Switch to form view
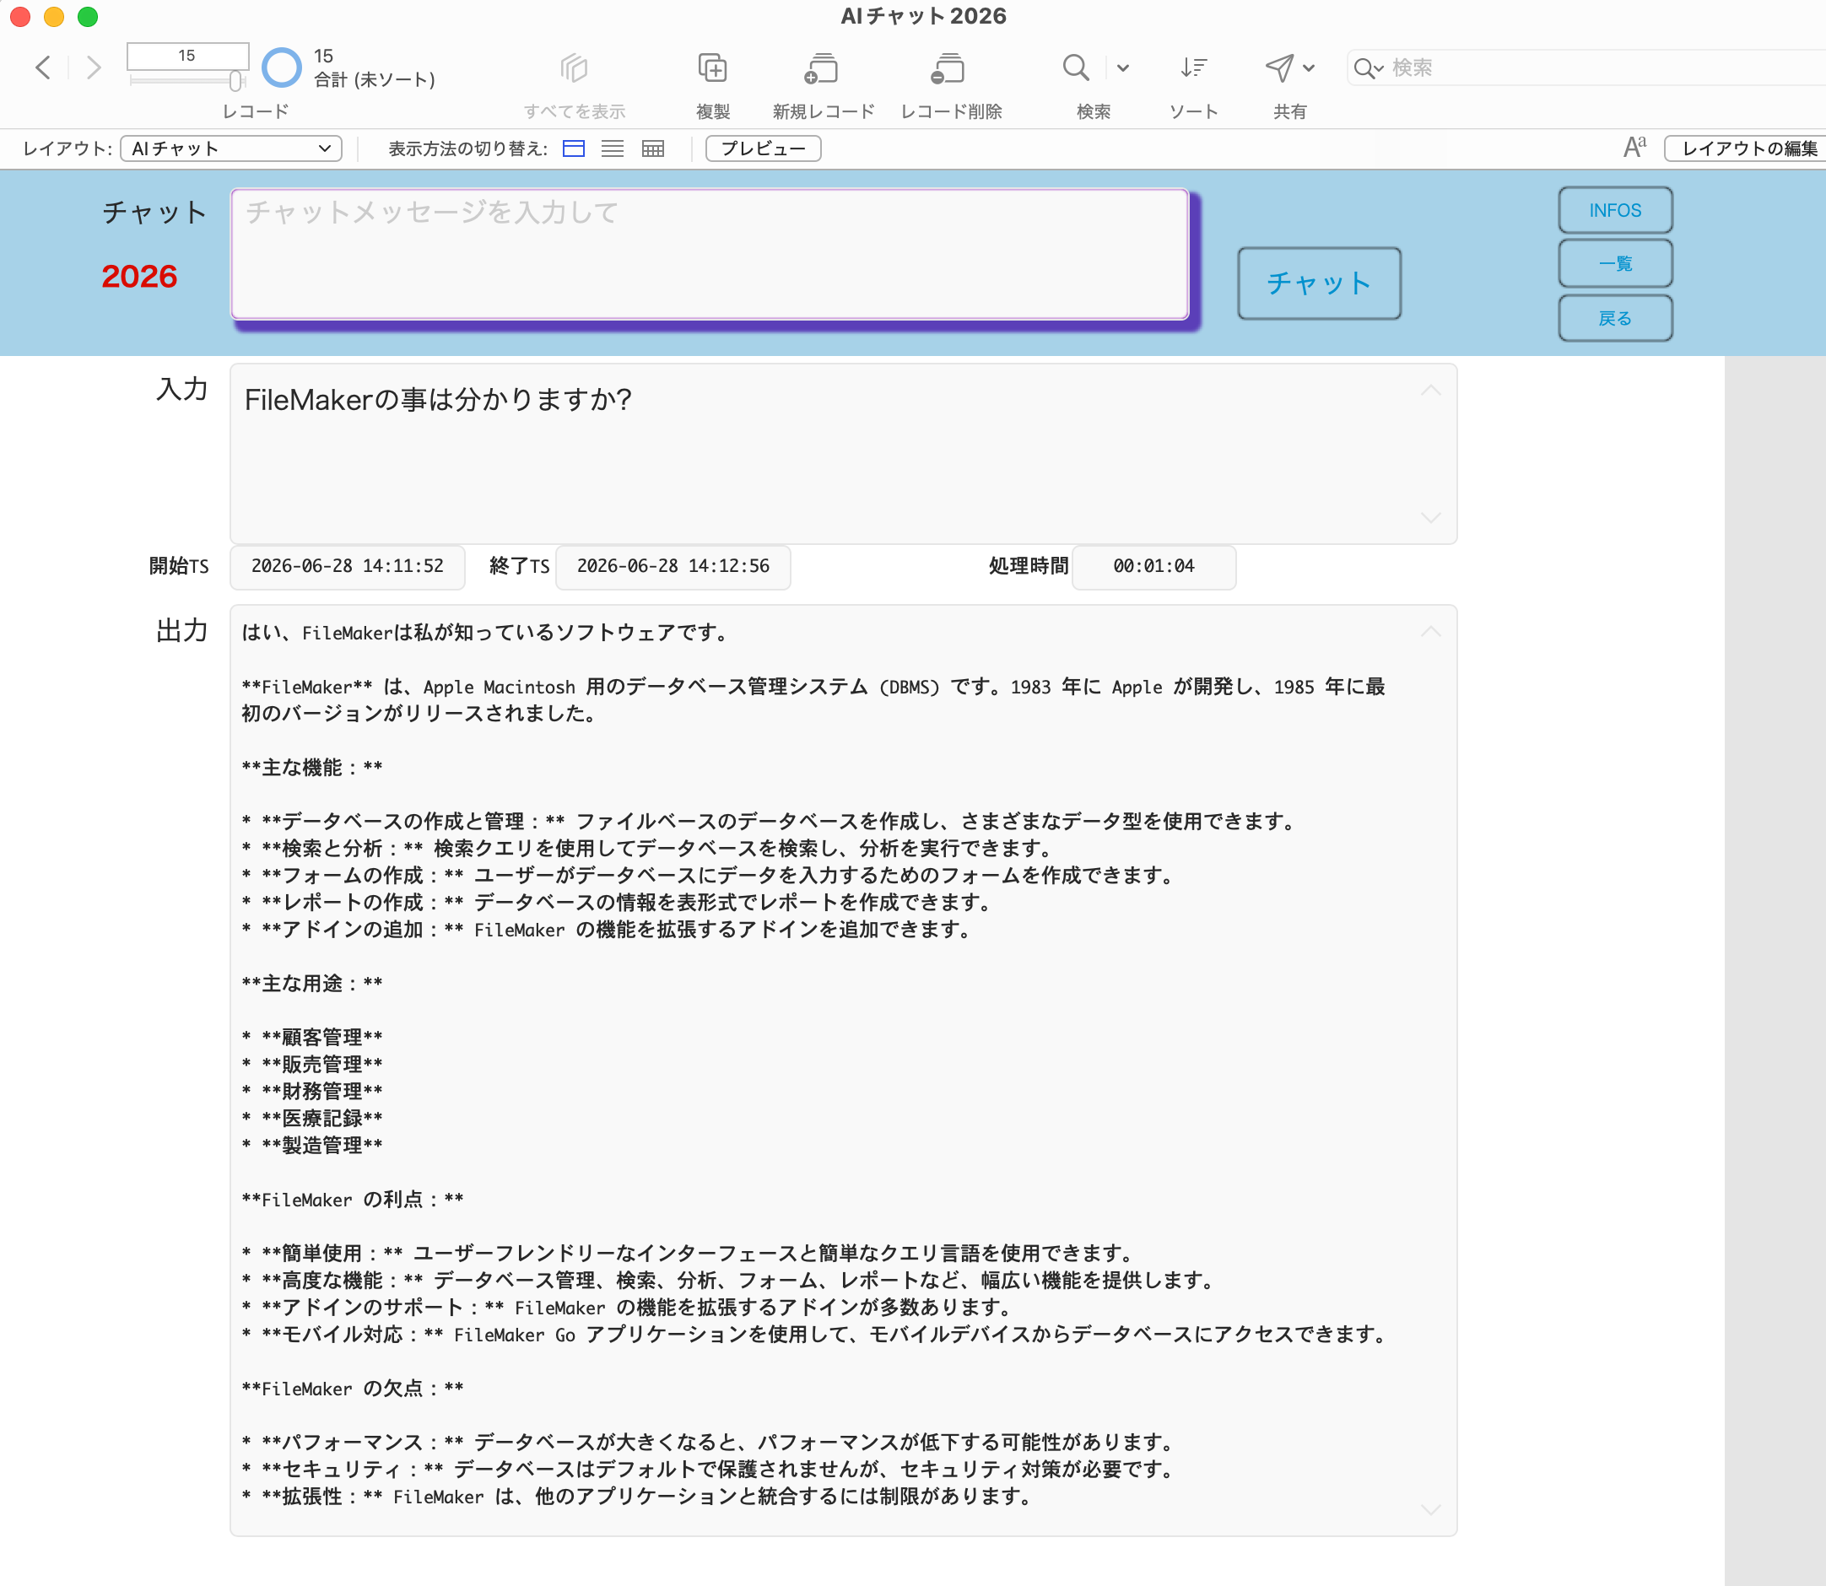 point(574,148)
